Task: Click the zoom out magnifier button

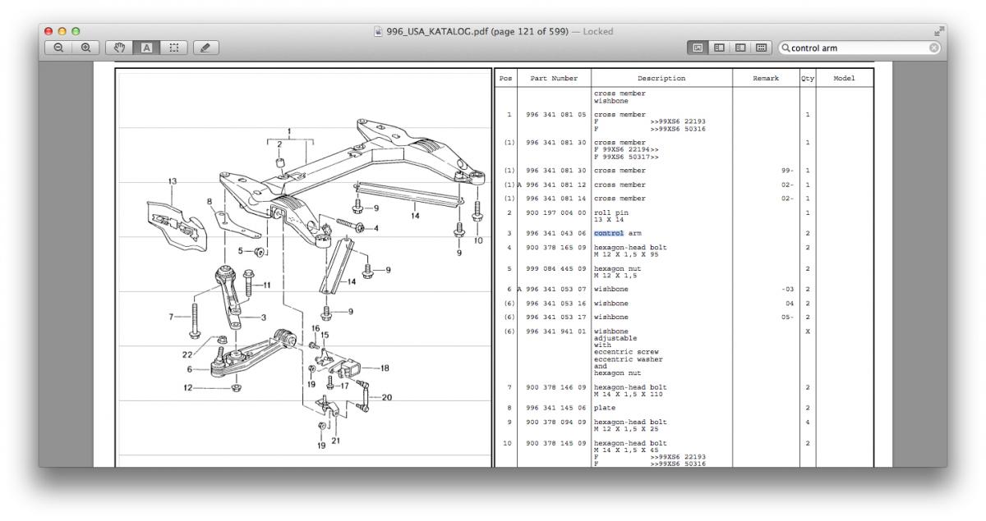Action: tap(58, 48)
